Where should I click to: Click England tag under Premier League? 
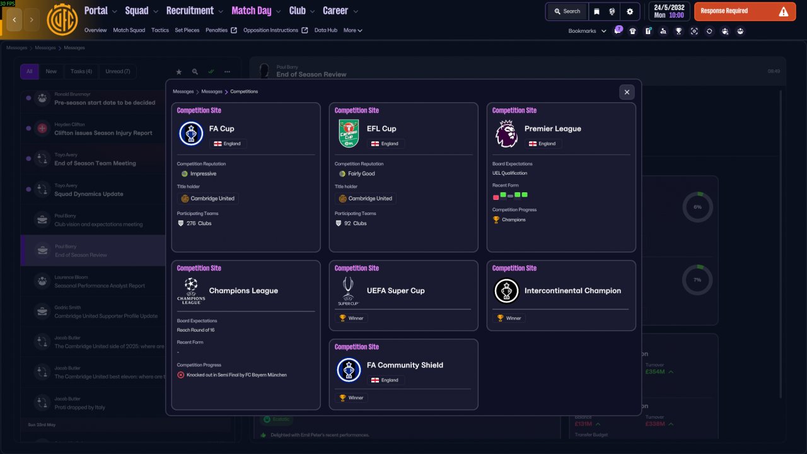point(543,144)
